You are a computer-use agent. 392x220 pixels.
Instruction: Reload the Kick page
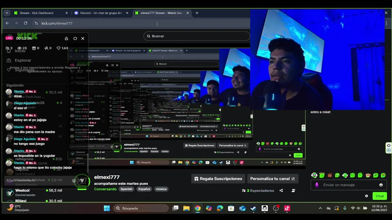point(25,23)
